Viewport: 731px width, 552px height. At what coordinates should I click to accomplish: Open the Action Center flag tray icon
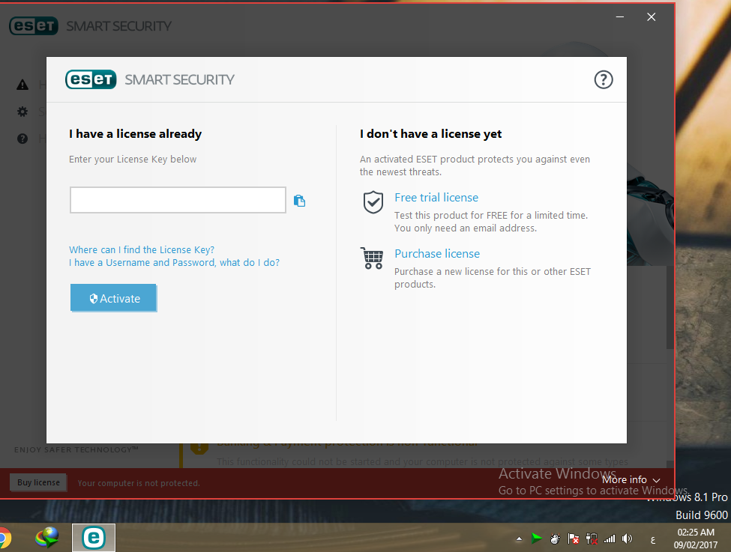coord(574,539)
